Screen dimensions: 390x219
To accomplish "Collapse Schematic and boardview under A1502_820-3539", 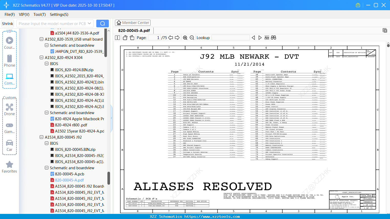I will (x=47, y=45).
